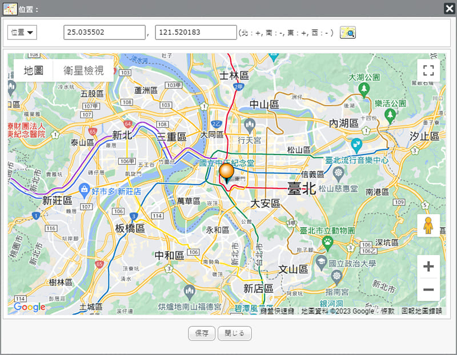457x355 pixels.
Task: Open the Google logo link
Action: coord(30,306)
